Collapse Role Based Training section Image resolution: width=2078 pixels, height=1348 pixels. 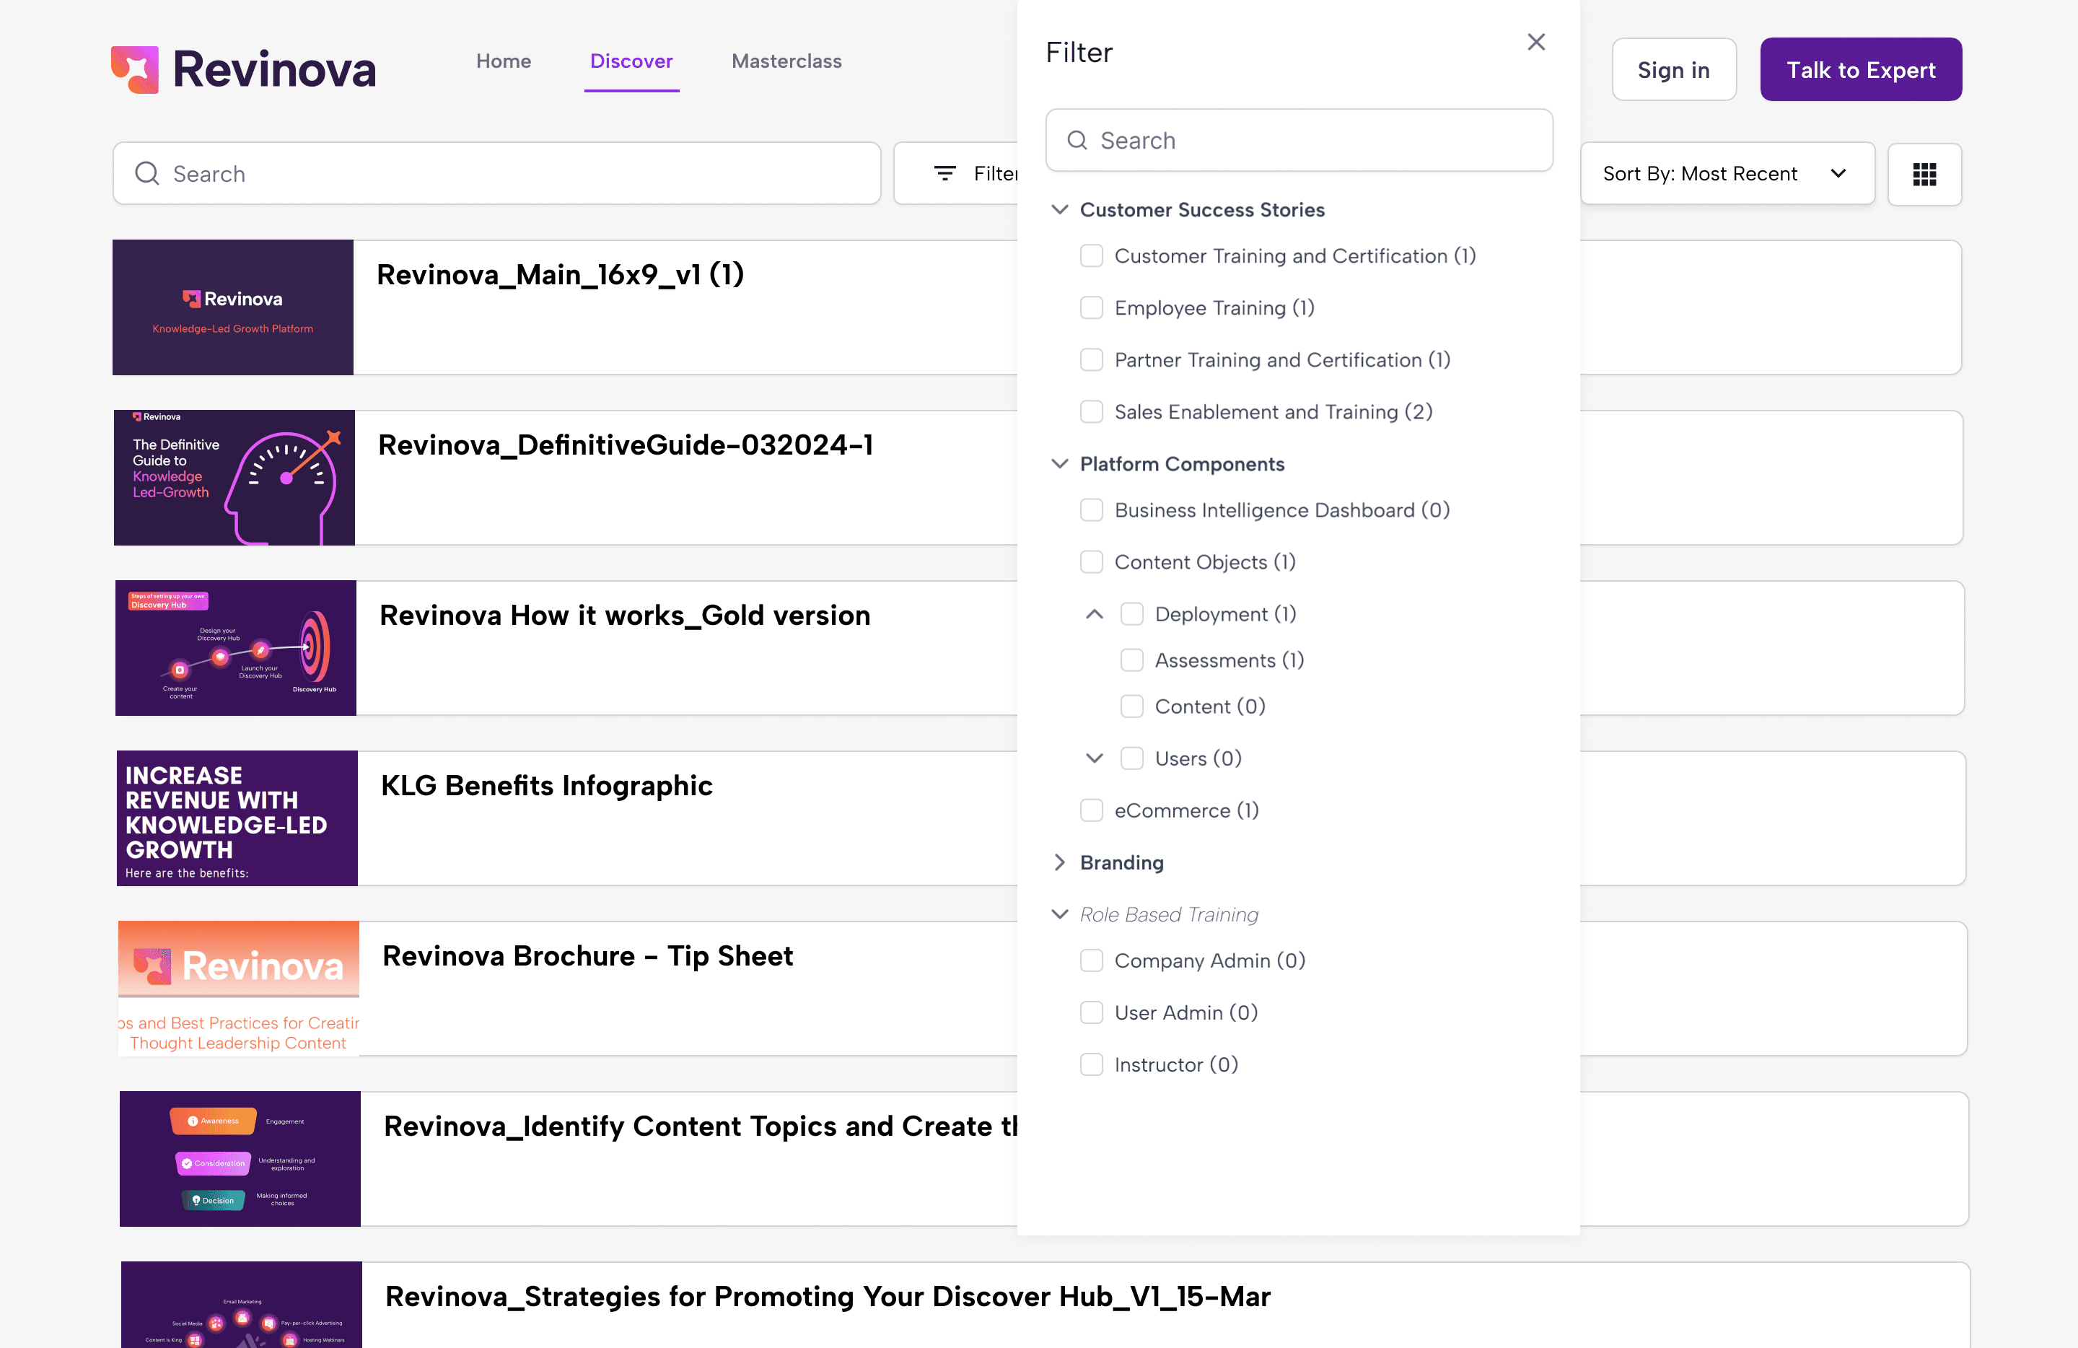[1059, 914]
